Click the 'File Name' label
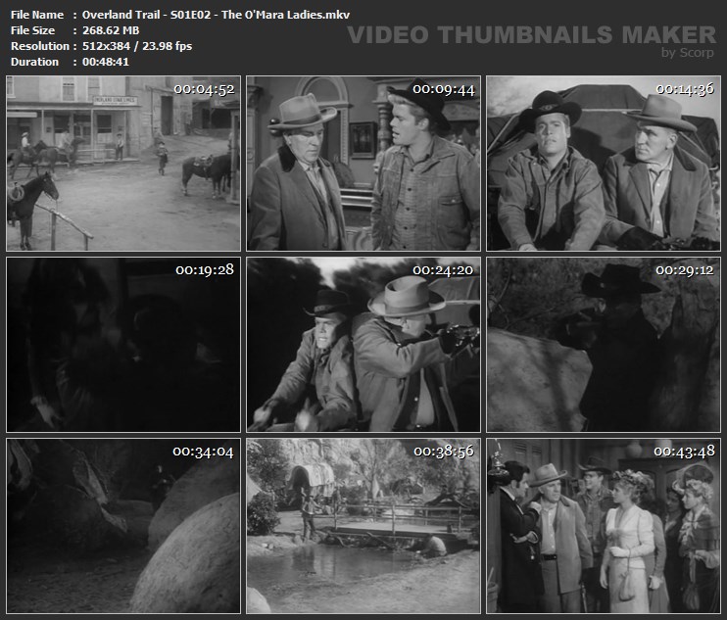727x620 pixels. tap(37, 15)
